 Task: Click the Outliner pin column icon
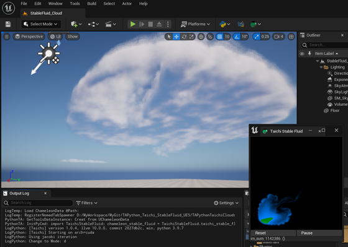[x=309, y=54]
